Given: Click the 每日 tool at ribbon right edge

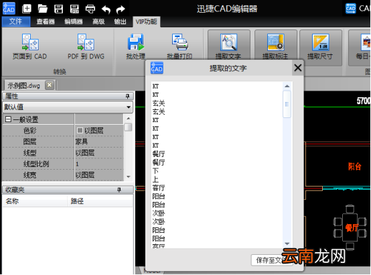Looking at the screenshot, I should 360,47.
